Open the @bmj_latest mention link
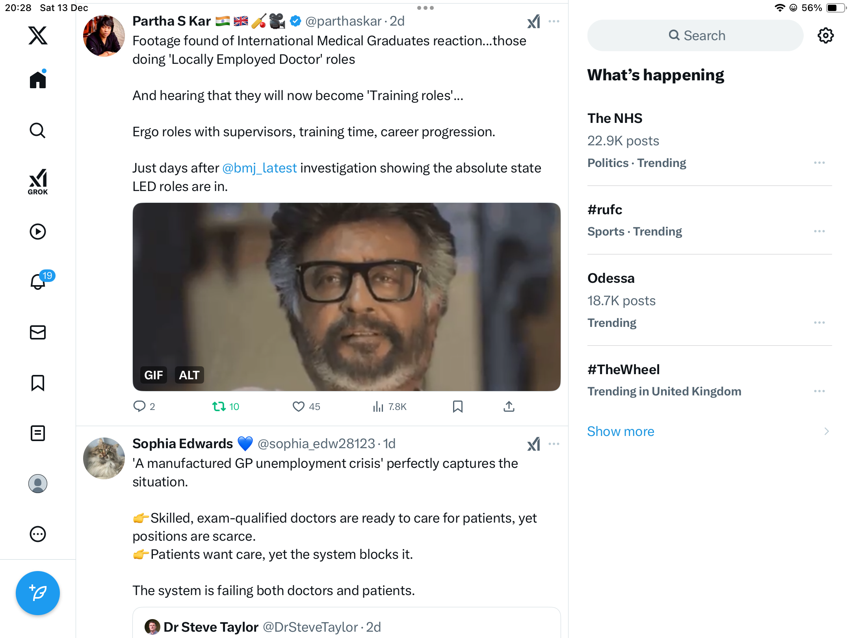The height and width of the screenshot is (638, 851). [x=259, y=168]
